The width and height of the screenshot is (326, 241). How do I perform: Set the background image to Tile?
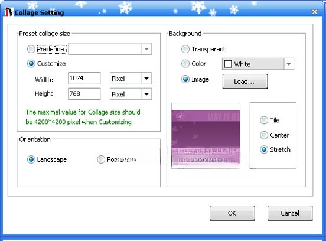(x=264, y=120)
